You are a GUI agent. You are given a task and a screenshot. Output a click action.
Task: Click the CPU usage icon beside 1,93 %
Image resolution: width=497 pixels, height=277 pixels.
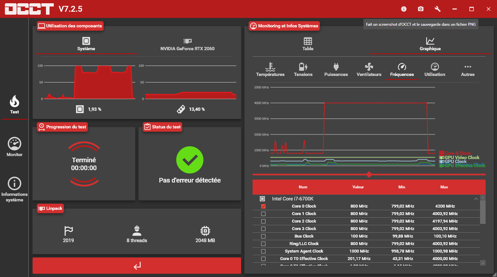[80, 109]
